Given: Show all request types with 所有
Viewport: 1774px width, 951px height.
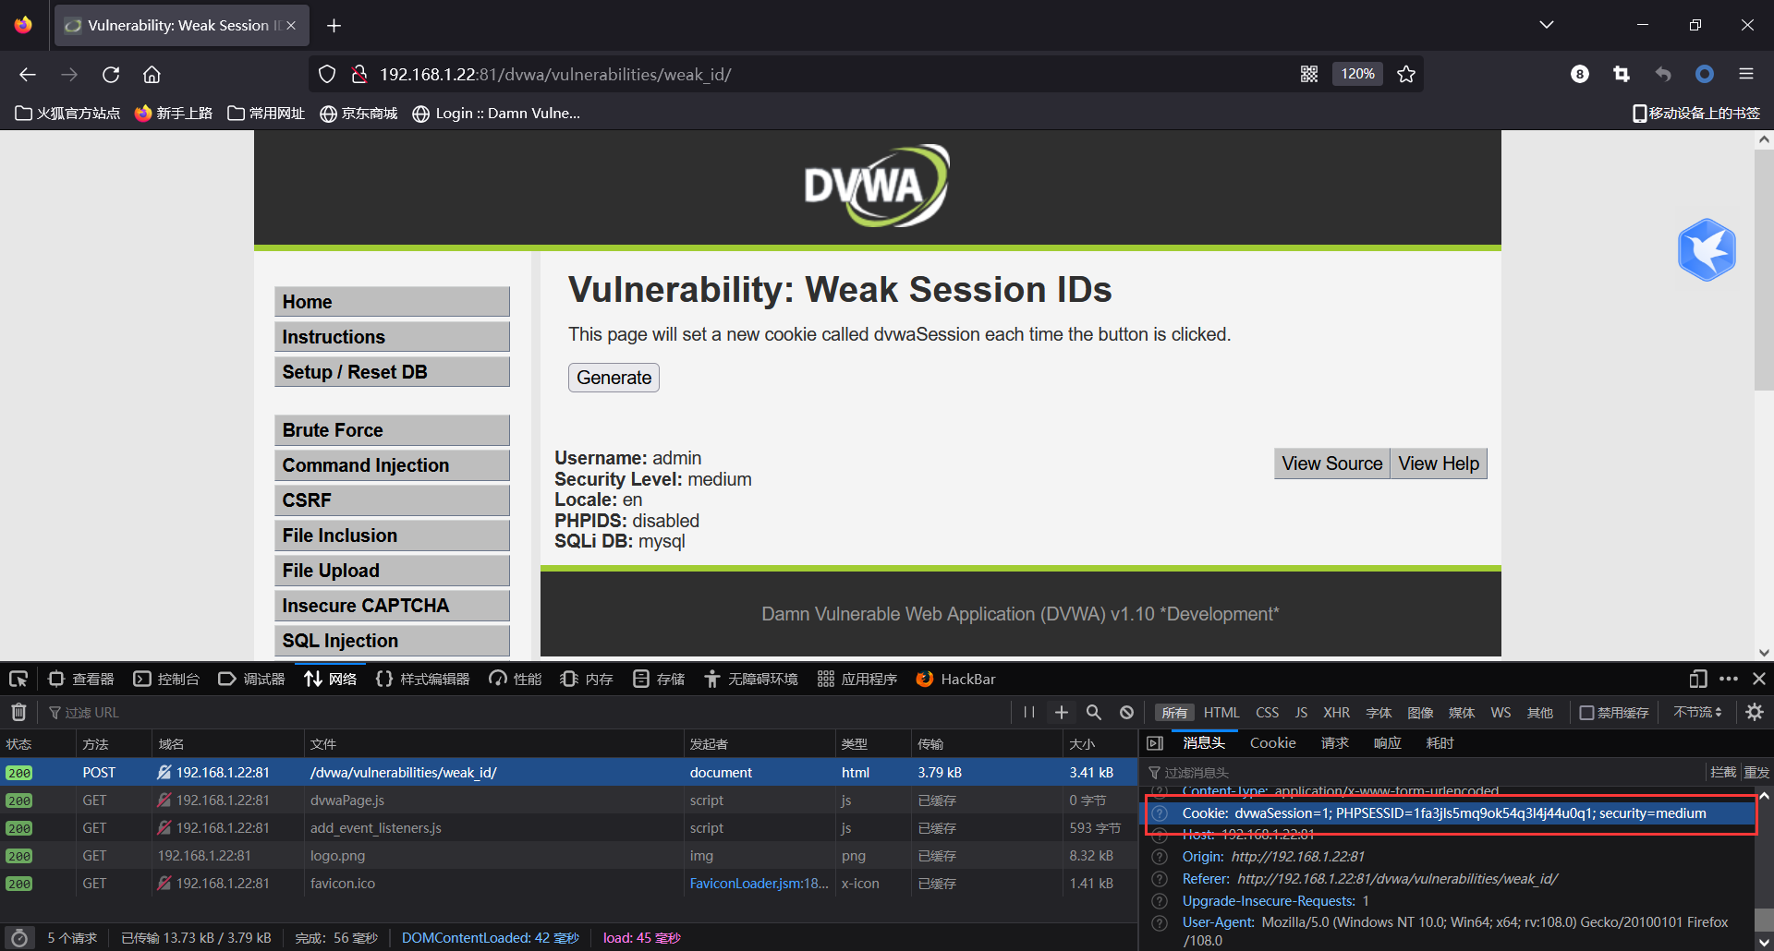Looking at the screenshot, I should coord(1174,713).
